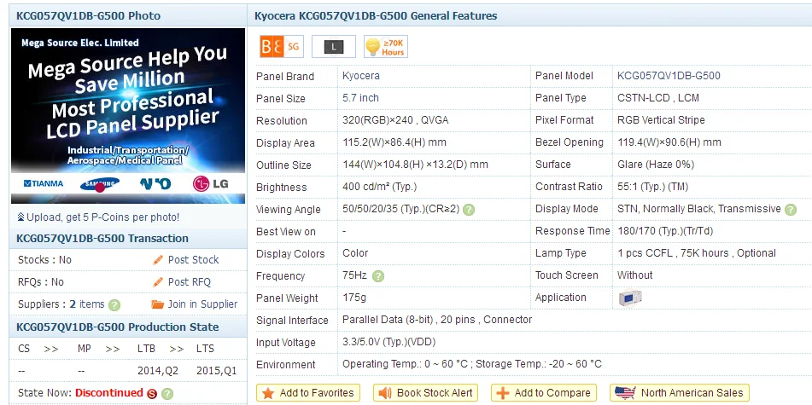Click the BE SG orange feature badge
Viewport: 812px width, 405px height.
click(281, 47)
